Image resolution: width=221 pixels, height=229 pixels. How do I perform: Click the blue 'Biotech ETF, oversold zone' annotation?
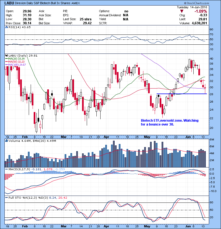(170, 123)
